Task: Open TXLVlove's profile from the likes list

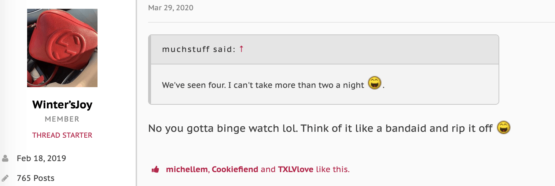Action: [296, 170]
